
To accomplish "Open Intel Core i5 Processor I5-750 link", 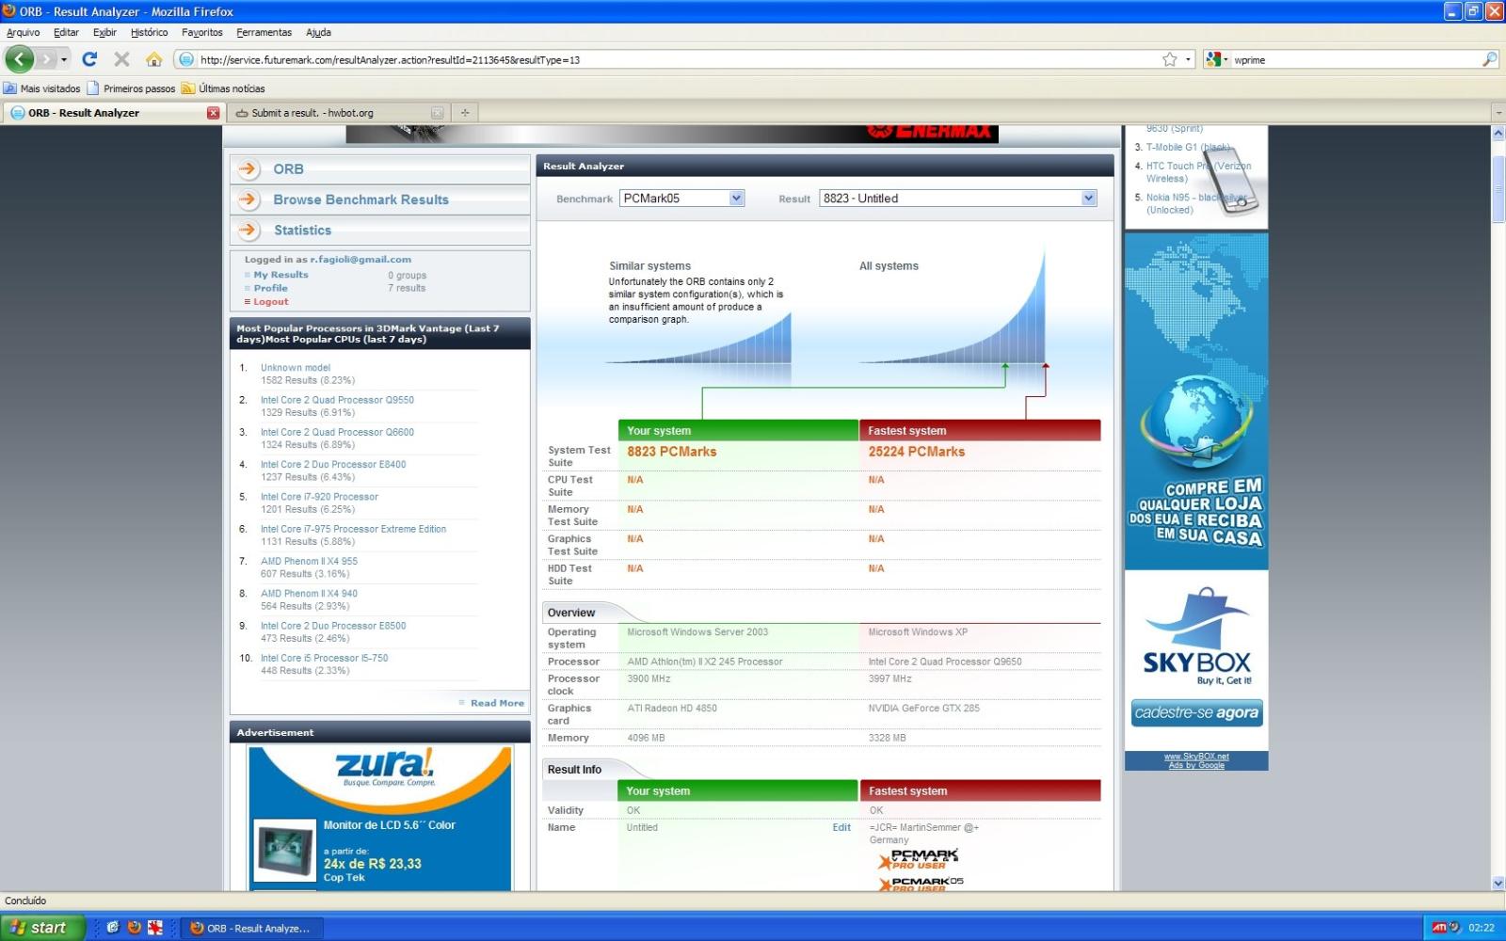I will [x=324, y=658].
